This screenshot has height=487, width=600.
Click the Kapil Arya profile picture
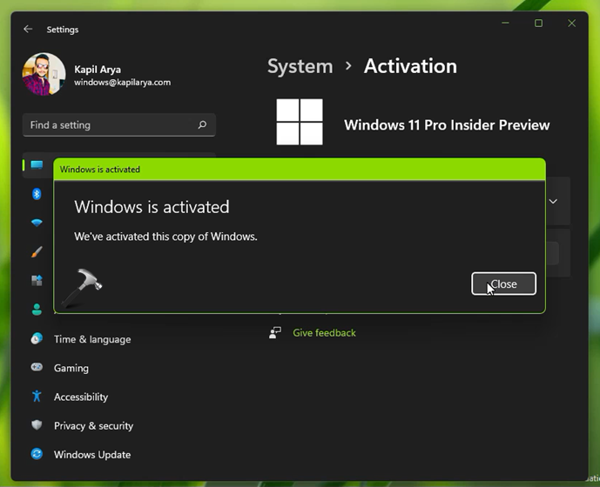(x=44, y=74)
